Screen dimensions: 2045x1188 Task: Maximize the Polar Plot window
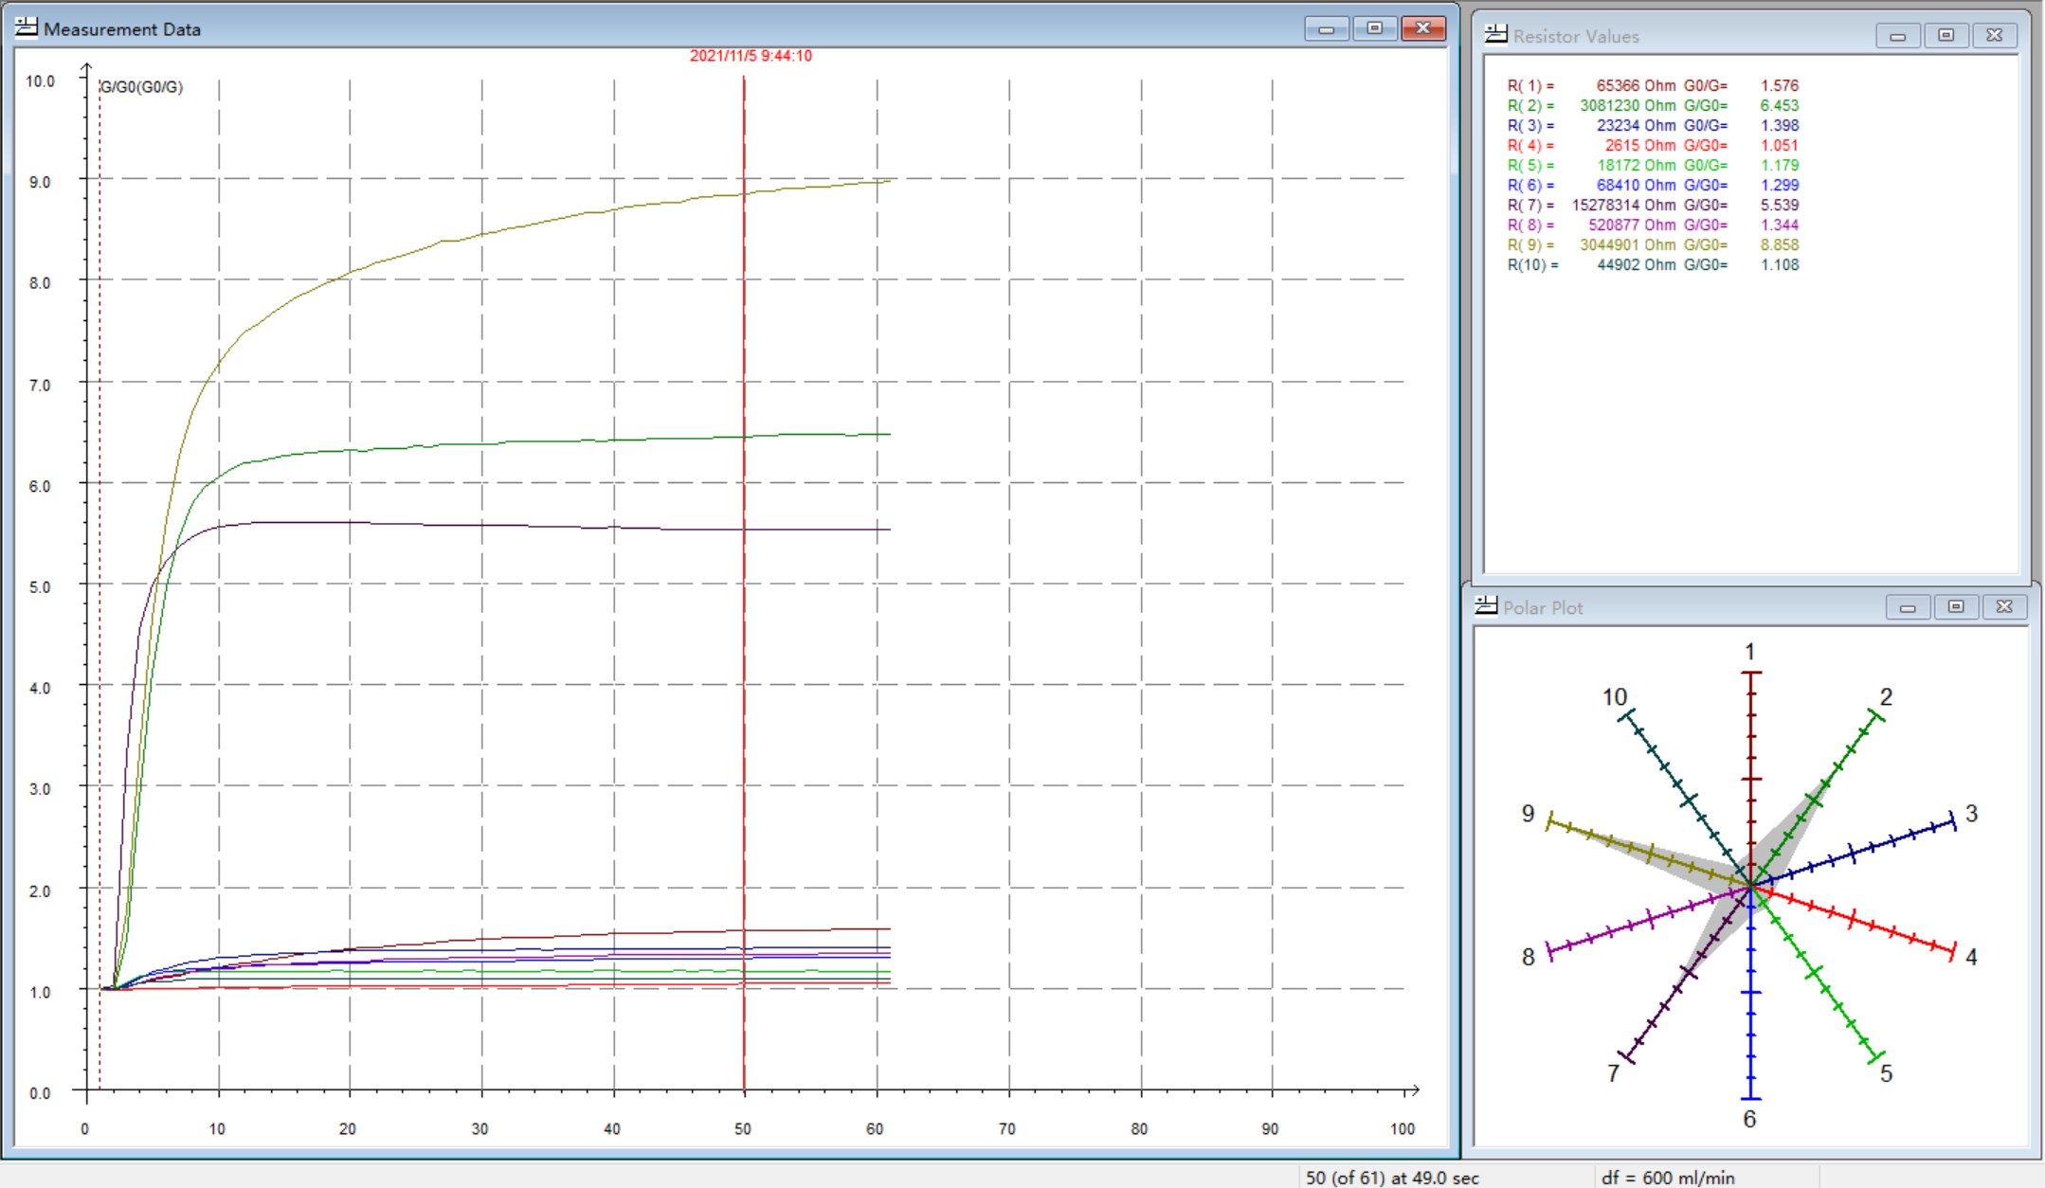point(1956,607)
